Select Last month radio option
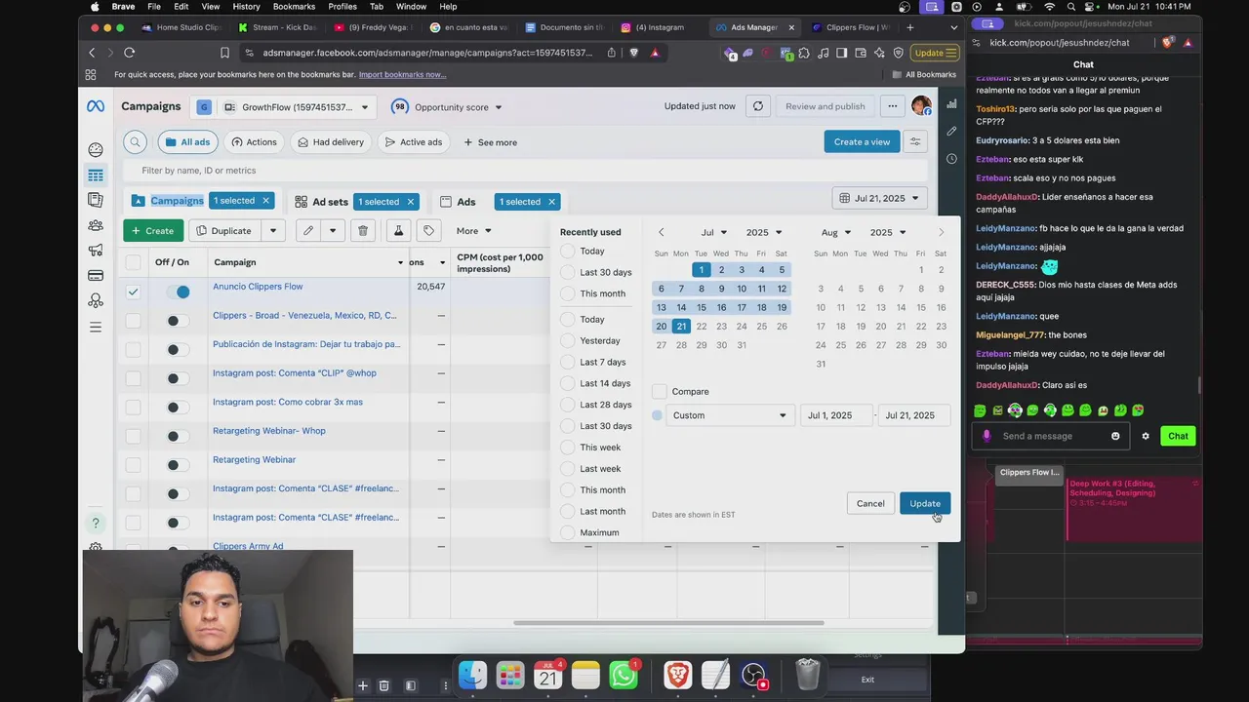 pyautogui.click(x=568, y=511)
